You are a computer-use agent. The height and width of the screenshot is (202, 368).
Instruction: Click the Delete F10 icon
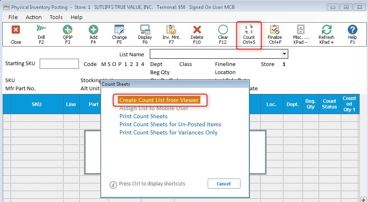197,34
